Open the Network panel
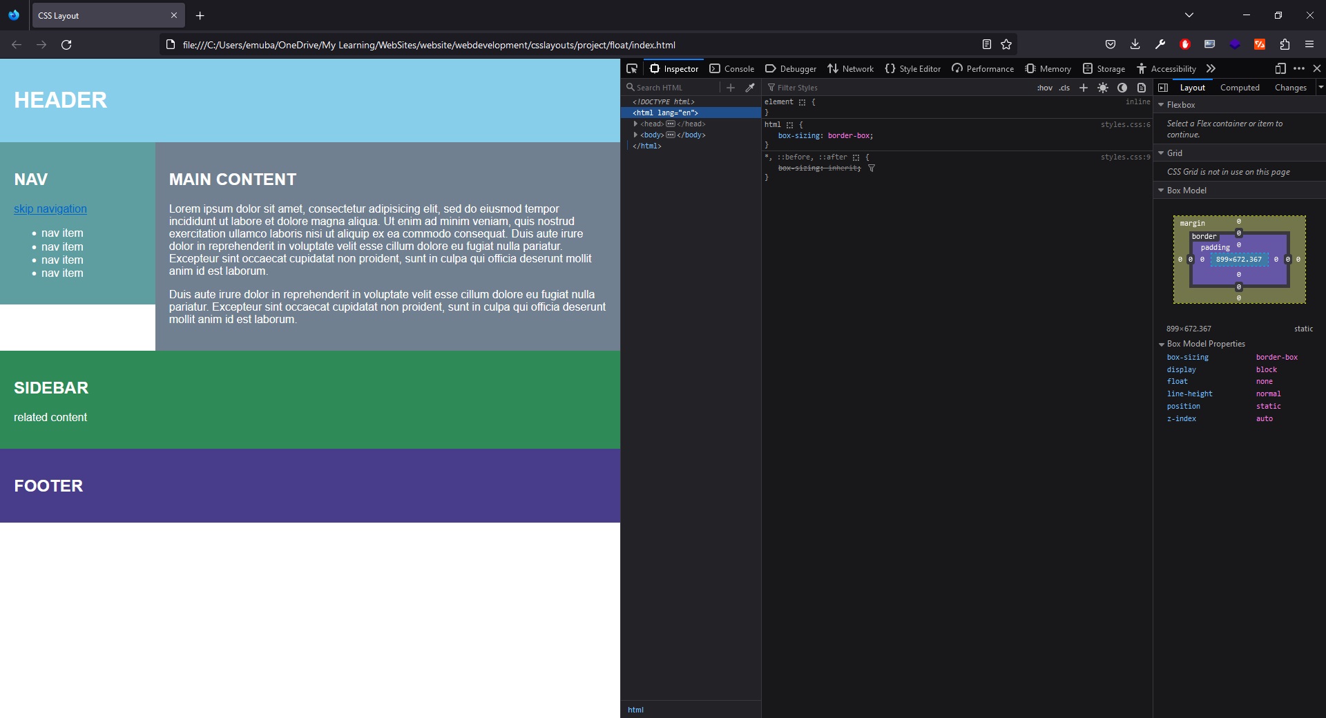 (851, 68)
